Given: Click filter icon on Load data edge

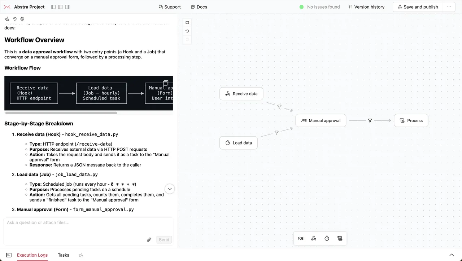Looking at the screenshot, I should 276,133.
